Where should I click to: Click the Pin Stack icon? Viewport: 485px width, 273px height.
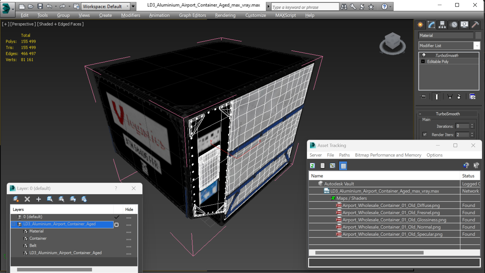pos(423,97)
